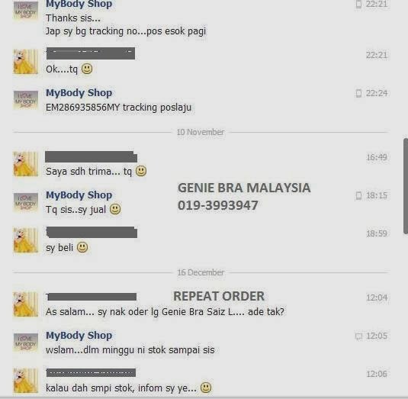Click the 16 December date separator
Screen dimensions: 408x399
tap(201, 272)
